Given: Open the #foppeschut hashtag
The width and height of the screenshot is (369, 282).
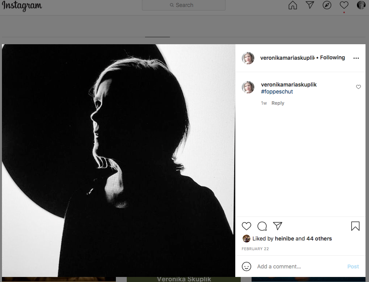Looking at the screenshot, I should click(277, 92).
